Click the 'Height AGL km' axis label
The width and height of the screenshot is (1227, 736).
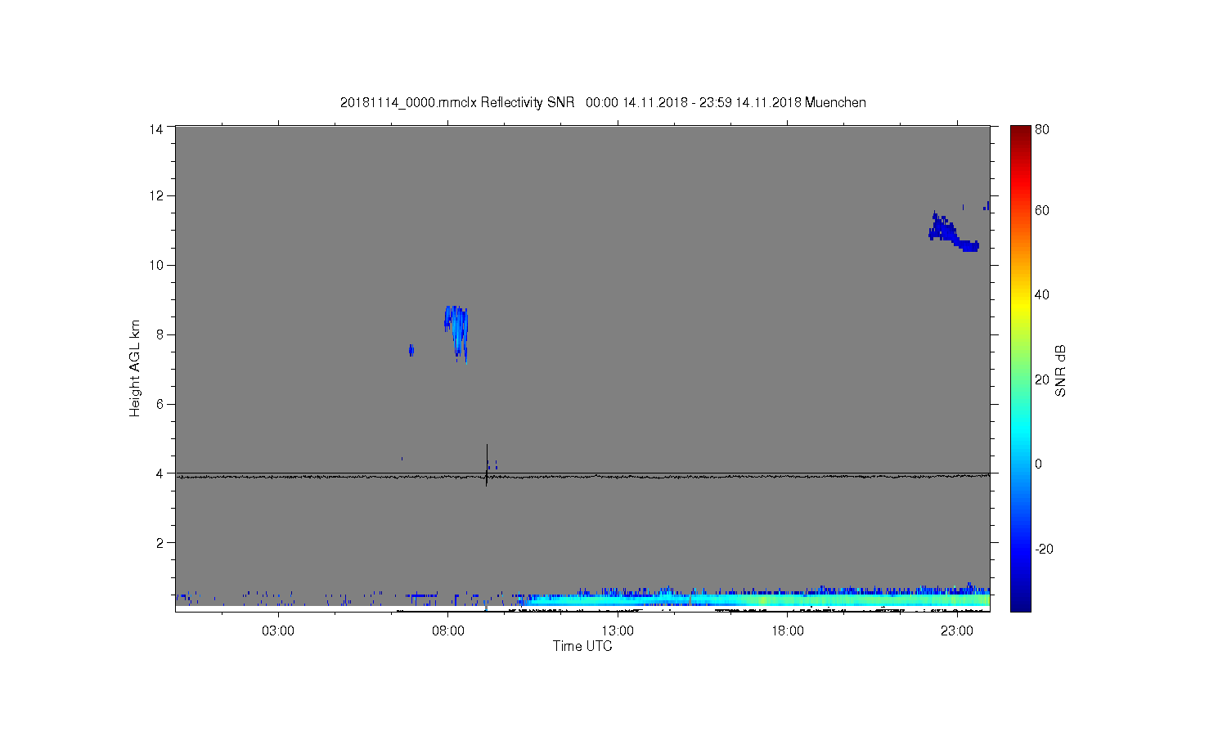pyautogui.click(x=135, y=368)
